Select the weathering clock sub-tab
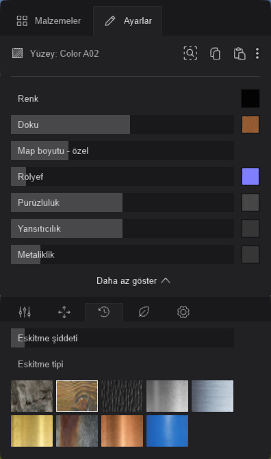271x459 pixels. pyautogui.click(x=104, y=312)
